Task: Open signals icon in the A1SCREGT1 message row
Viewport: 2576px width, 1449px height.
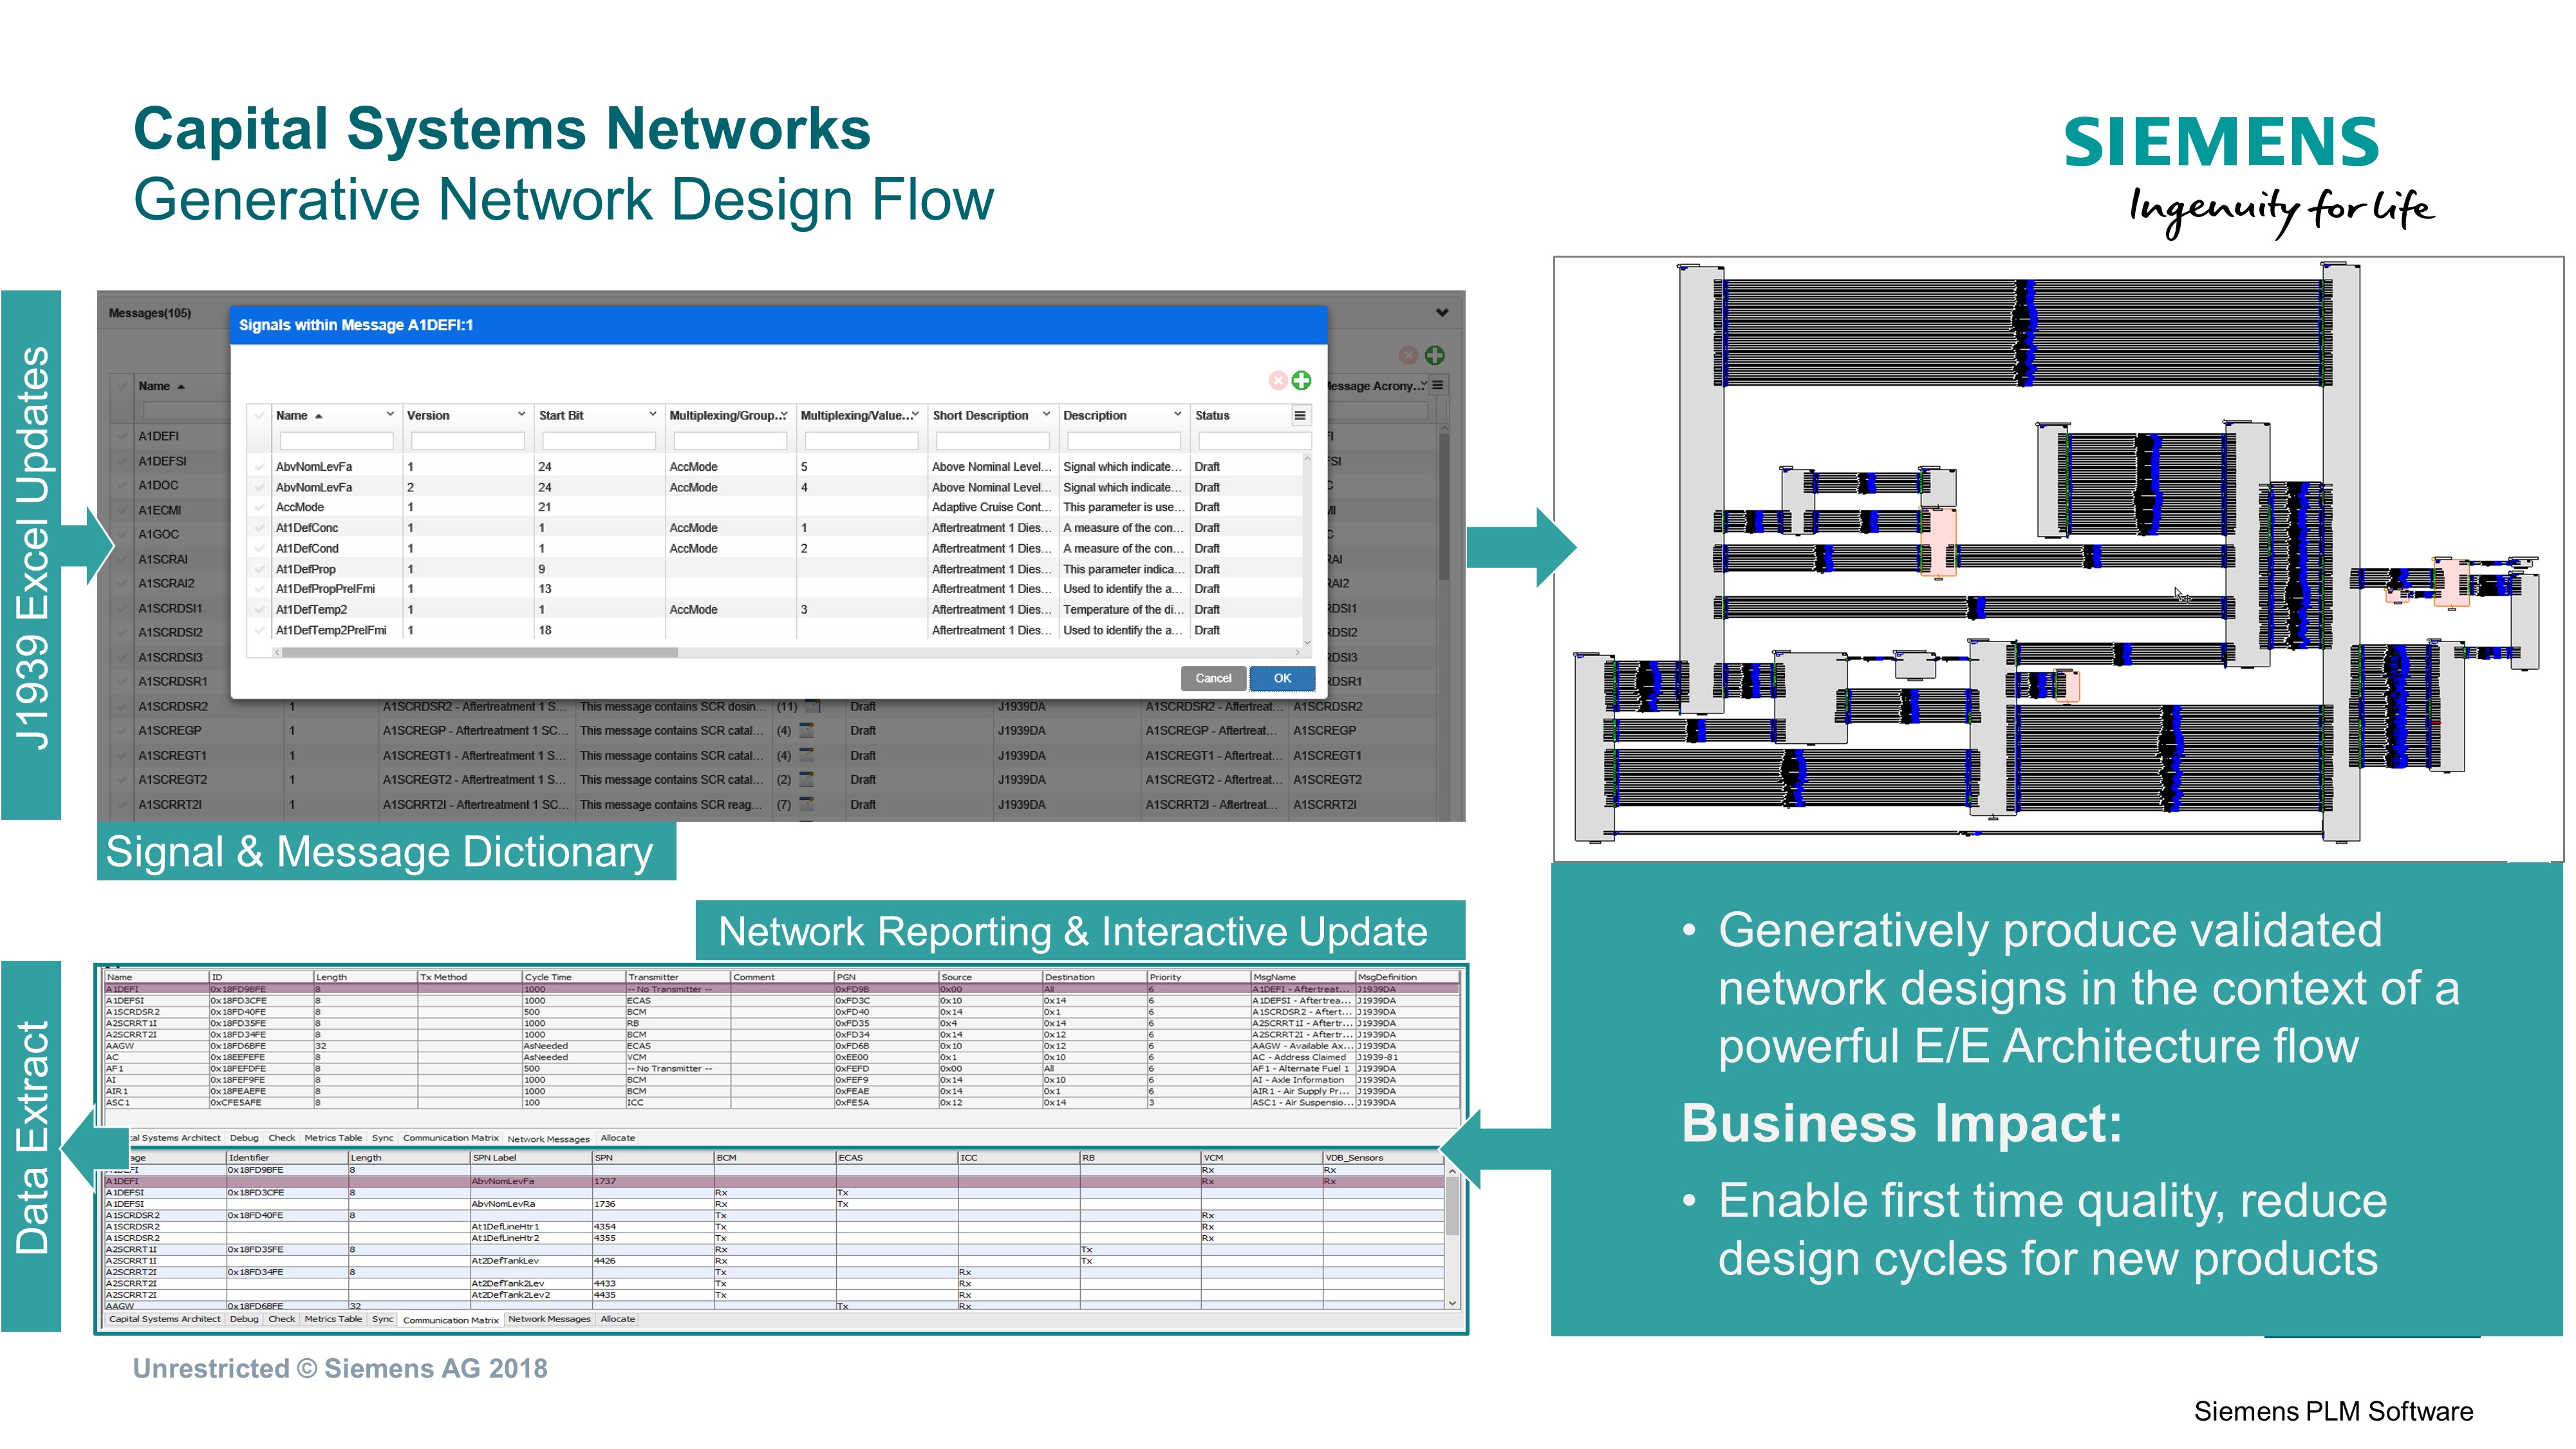Action: pyautogui.click(x=806, y=755)
